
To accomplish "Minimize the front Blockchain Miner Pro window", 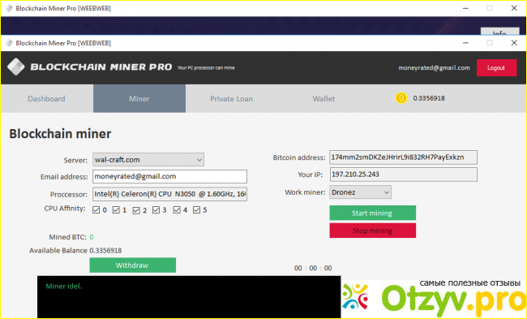I will (465, 43).
